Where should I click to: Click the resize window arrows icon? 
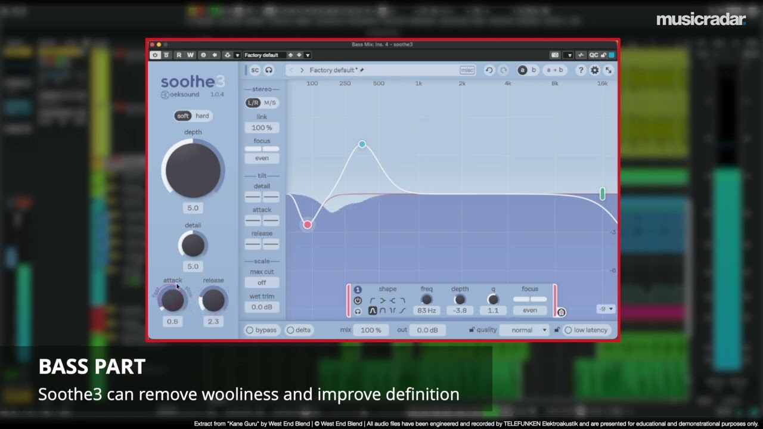[x=609, y=70]
